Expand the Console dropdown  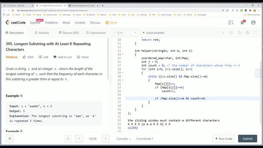tap(124, 139)
